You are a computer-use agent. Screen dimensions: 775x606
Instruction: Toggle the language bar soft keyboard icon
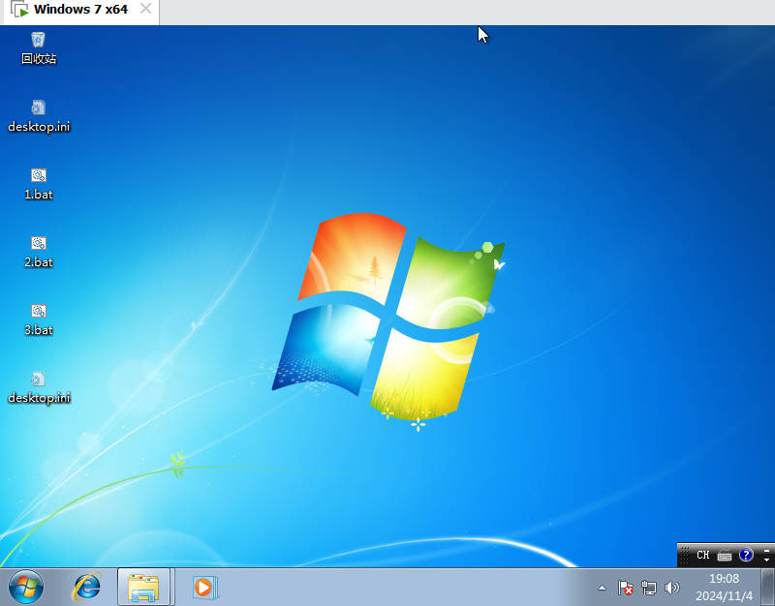pyautogui.click(x=725, y=556)
